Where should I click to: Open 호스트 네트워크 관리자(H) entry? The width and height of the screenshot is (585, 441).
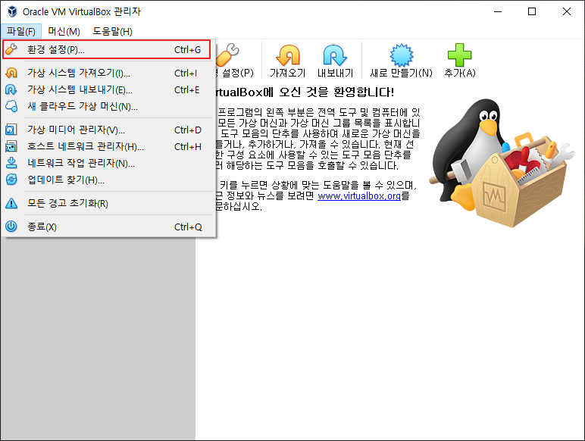point(108,146)
